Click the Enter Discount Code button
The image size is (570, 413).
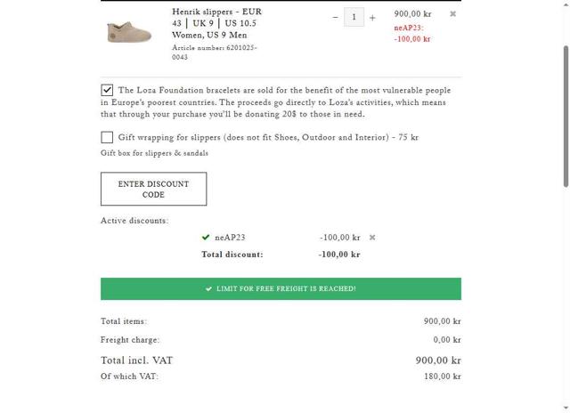click(x=153, y=189)
